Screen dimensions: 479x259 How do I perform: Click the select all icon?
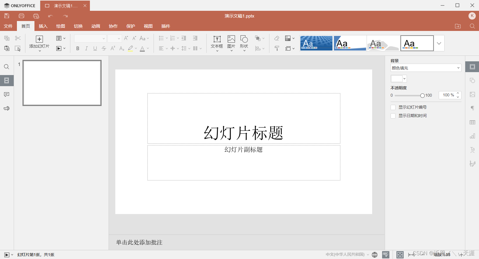pos(18,48)
